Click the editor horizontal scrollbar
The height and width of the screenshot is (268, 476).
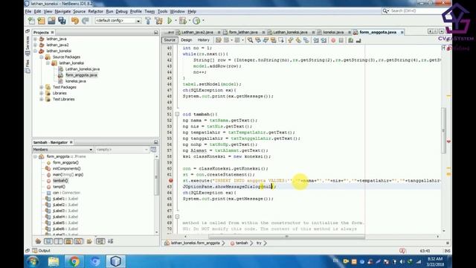coord(286,237)
